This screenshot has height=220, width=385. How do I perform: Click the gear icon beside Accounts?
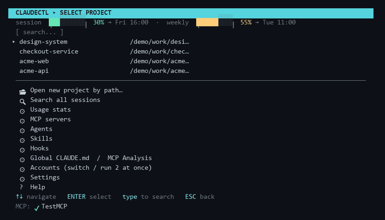click(23, 169)
